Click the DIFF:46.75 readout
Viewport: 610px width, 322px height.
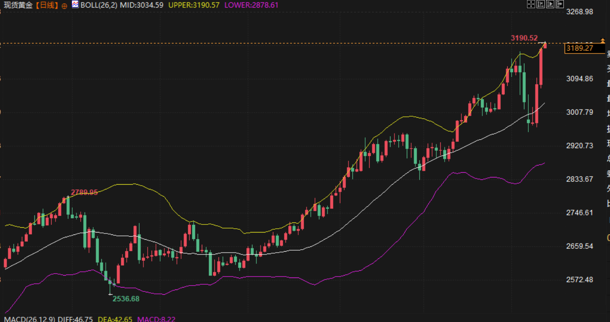pos(76,318)
